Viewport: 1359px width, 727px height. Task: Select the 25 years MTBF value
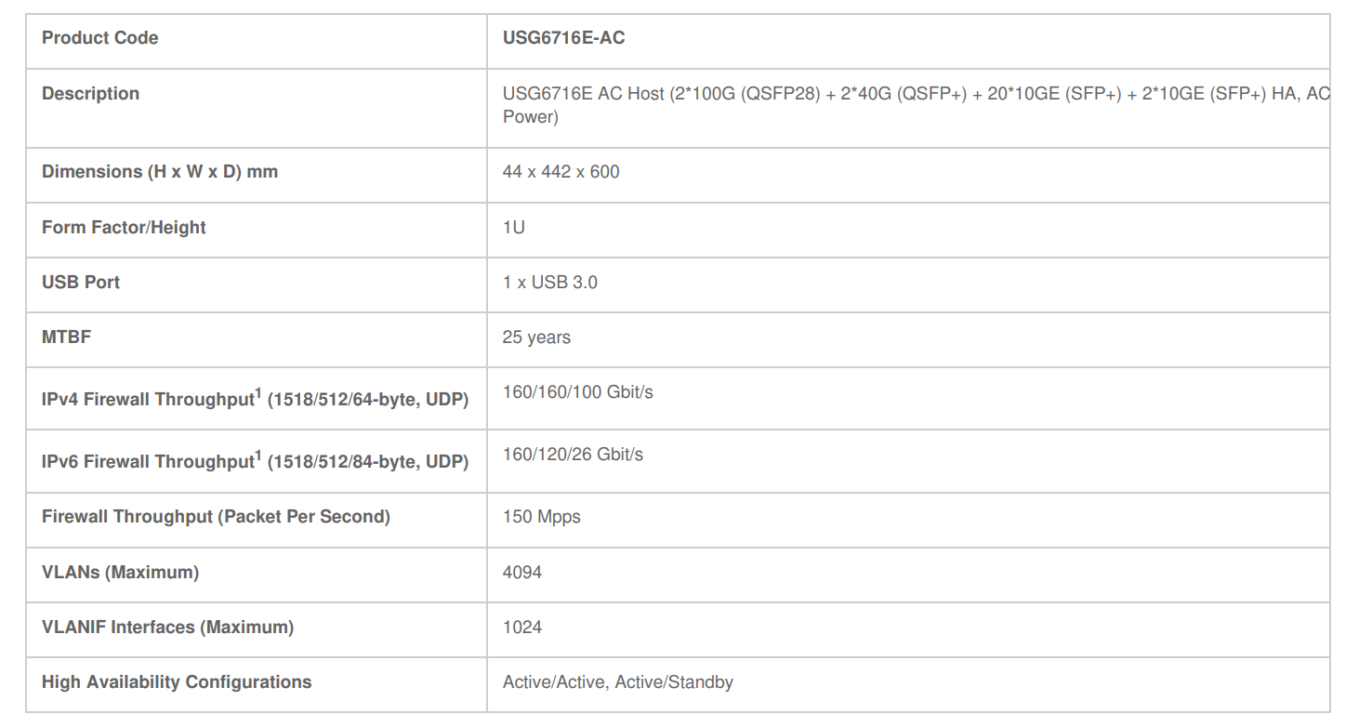536,337
